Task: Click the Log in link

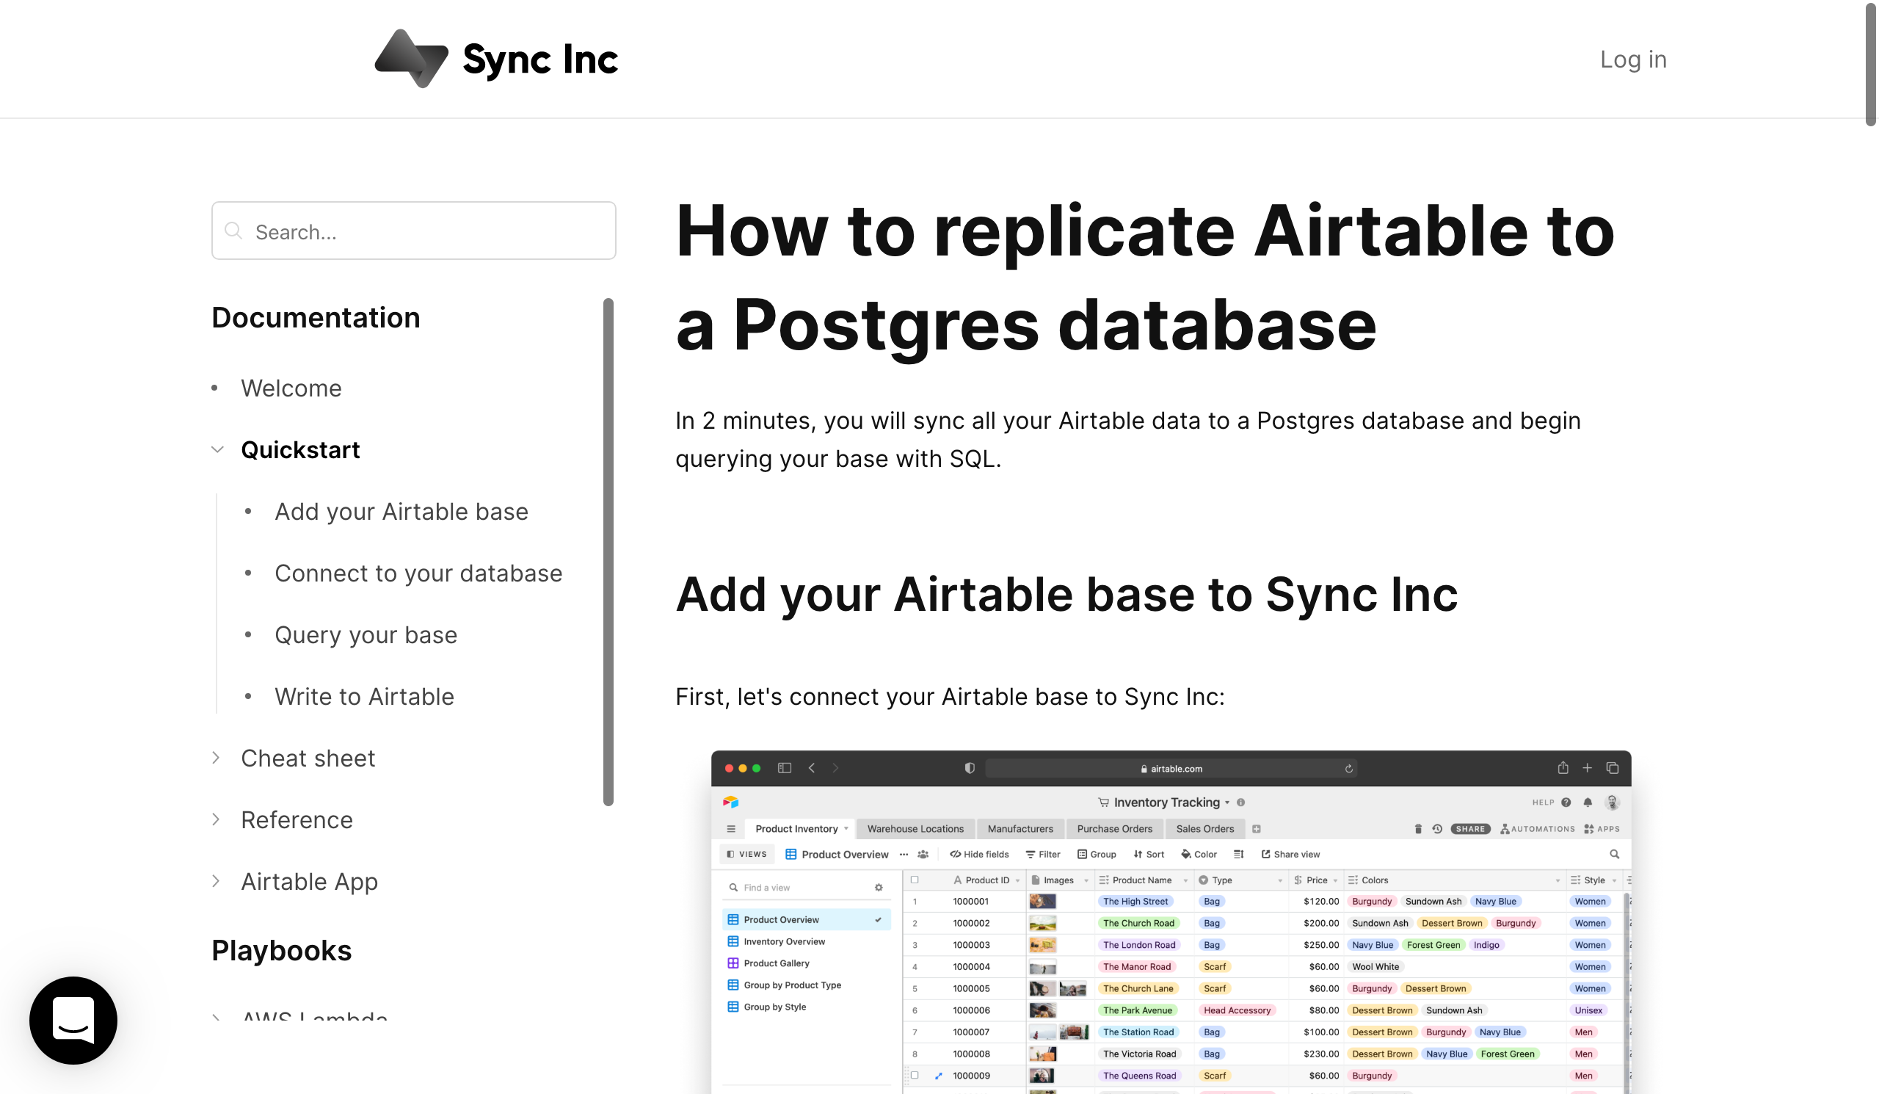Action: (1633, 59)
